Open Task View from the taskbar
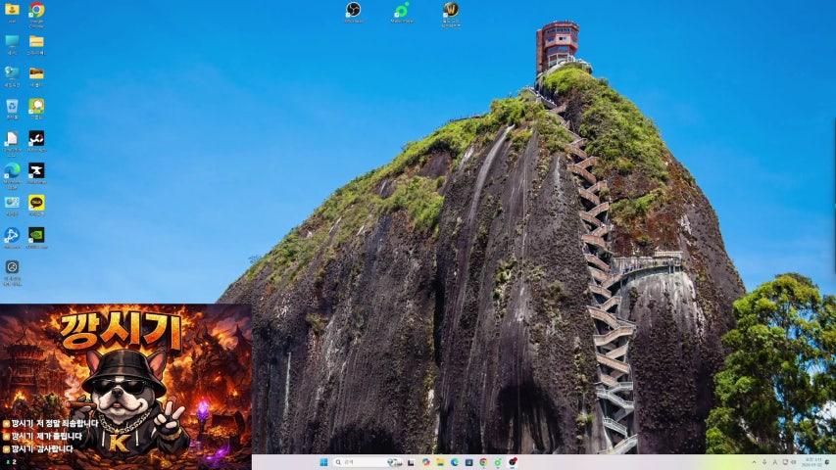The height and width of the screenshot is (470, 836). coord(411,462)
